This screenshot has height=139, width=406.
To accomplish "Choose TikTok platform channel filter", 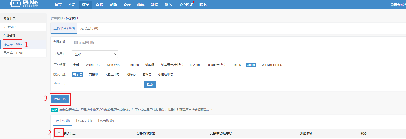I will tap(236, 65).
